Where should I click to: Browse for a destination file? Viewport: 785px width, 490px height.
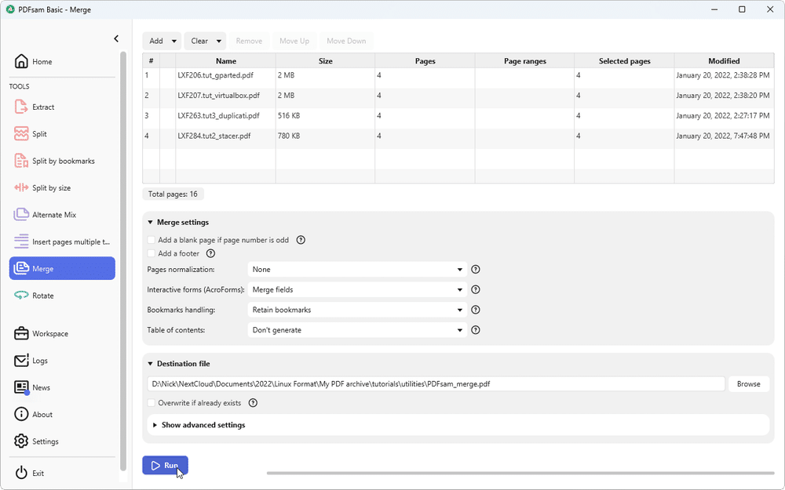coord(748,383)
